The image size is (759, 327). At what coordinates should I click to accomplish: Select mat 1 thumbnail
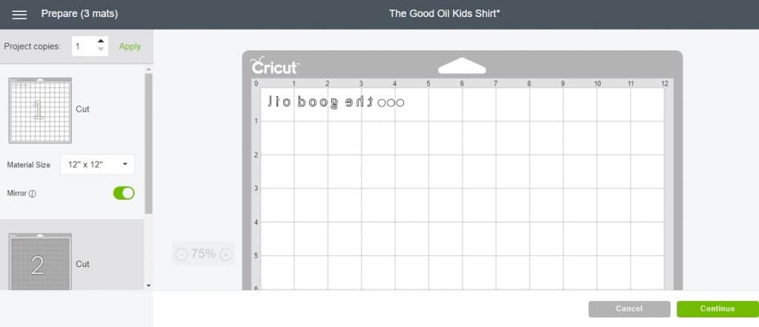tap(40, 111)
